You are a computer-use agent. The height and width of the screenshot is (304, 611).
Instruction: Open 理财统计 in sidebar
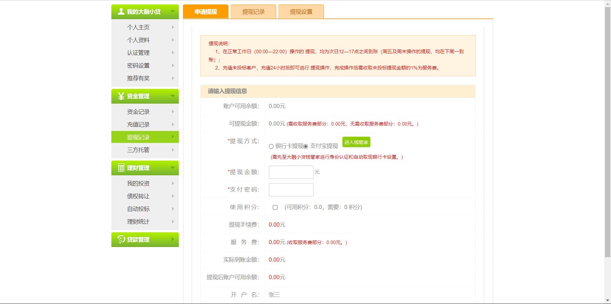[x=138, y=221]
